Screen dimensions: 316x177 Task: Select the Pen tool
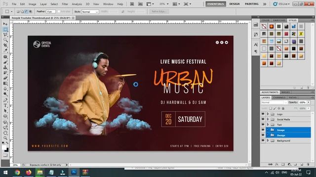pos(5,100)
